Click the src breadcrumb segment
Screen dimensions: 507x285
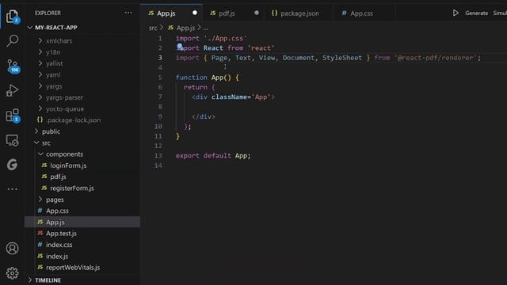point(153,28)
